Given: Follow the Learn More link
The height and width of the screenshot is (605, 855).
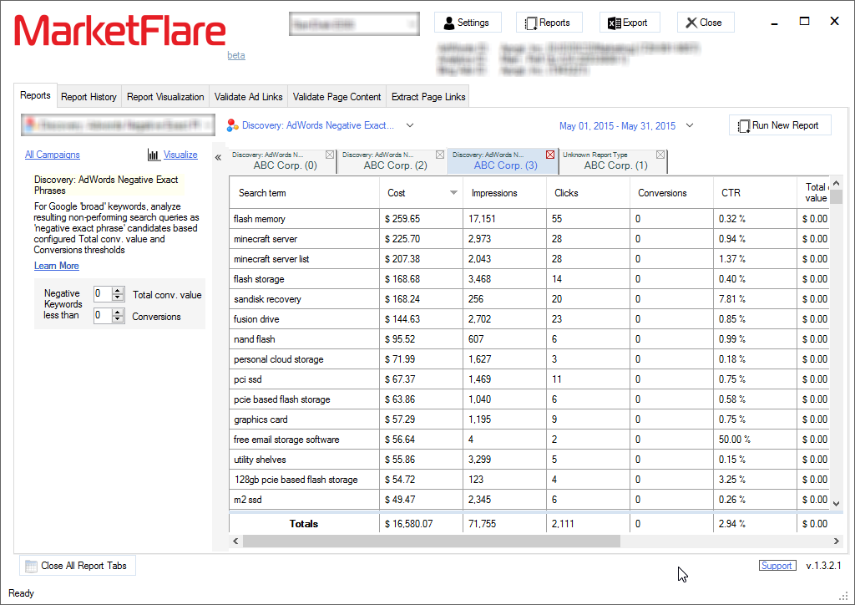Looking at the screenshot, I should [57, 266].
